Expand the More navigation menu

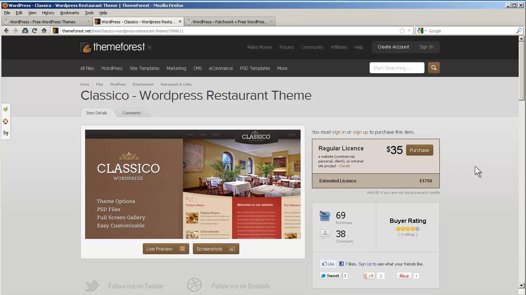(x=282, y=68)
